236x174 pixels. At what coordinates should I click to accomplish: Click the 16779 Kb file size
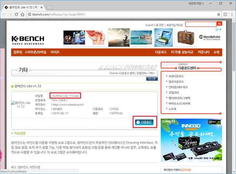(117, 113)
